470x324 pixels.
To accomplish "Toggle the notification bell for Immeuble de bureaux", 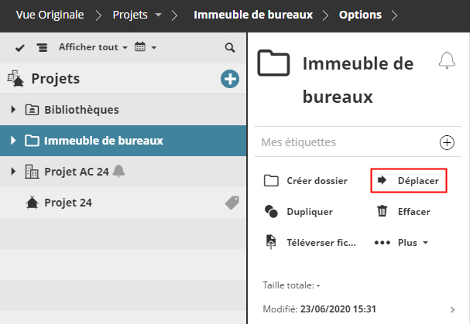I will (447, 61).
